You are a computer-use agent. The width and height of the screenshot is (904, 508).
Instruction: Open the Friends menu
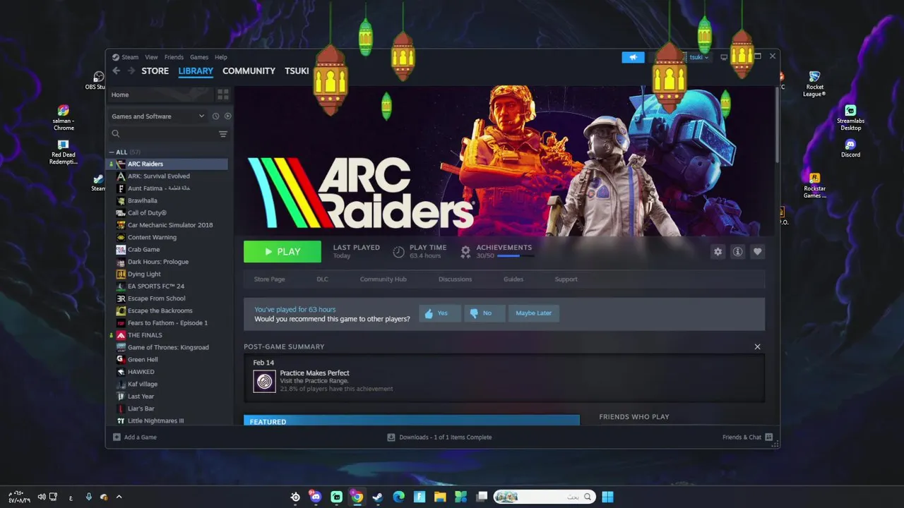point(174,57)
